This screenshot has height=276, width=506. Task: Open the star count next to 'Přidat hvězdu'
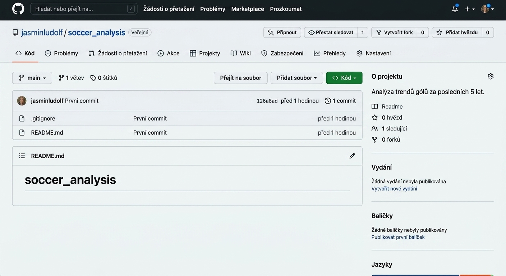tap(488, 32)
